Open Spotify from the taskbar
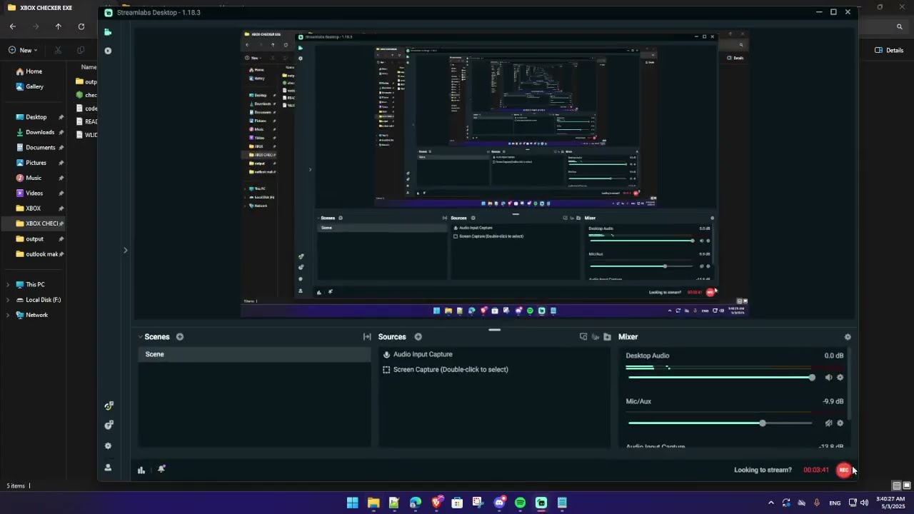The image size is (914, 514). tap(520, 503)
